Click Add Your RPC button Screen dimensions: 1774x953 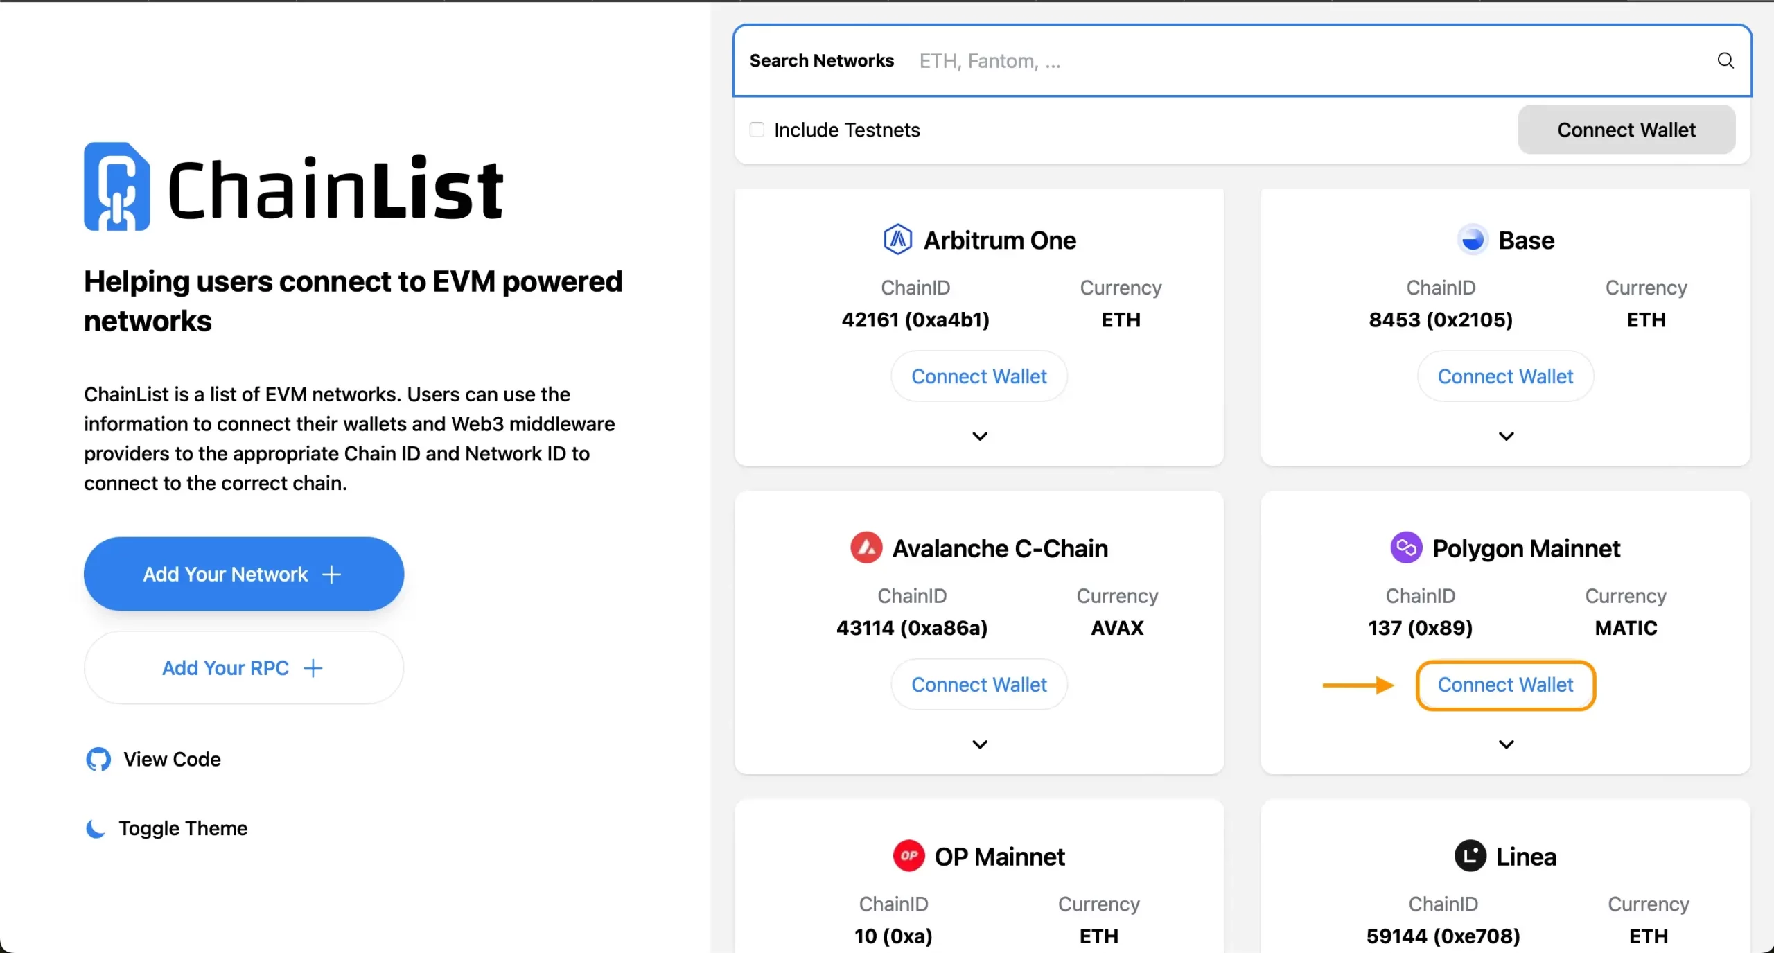click(x=243, y=667)
